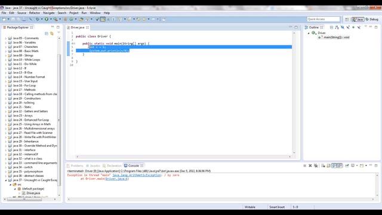Viewport: 382px width, 215px height.
Task: Toggle Scroll Lock in Console toolbar
Action: (x=329, y=166)
